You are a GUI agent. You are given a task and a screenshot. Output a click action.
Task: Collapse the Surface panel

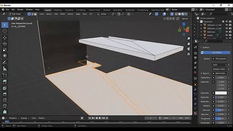pos(201,47)
